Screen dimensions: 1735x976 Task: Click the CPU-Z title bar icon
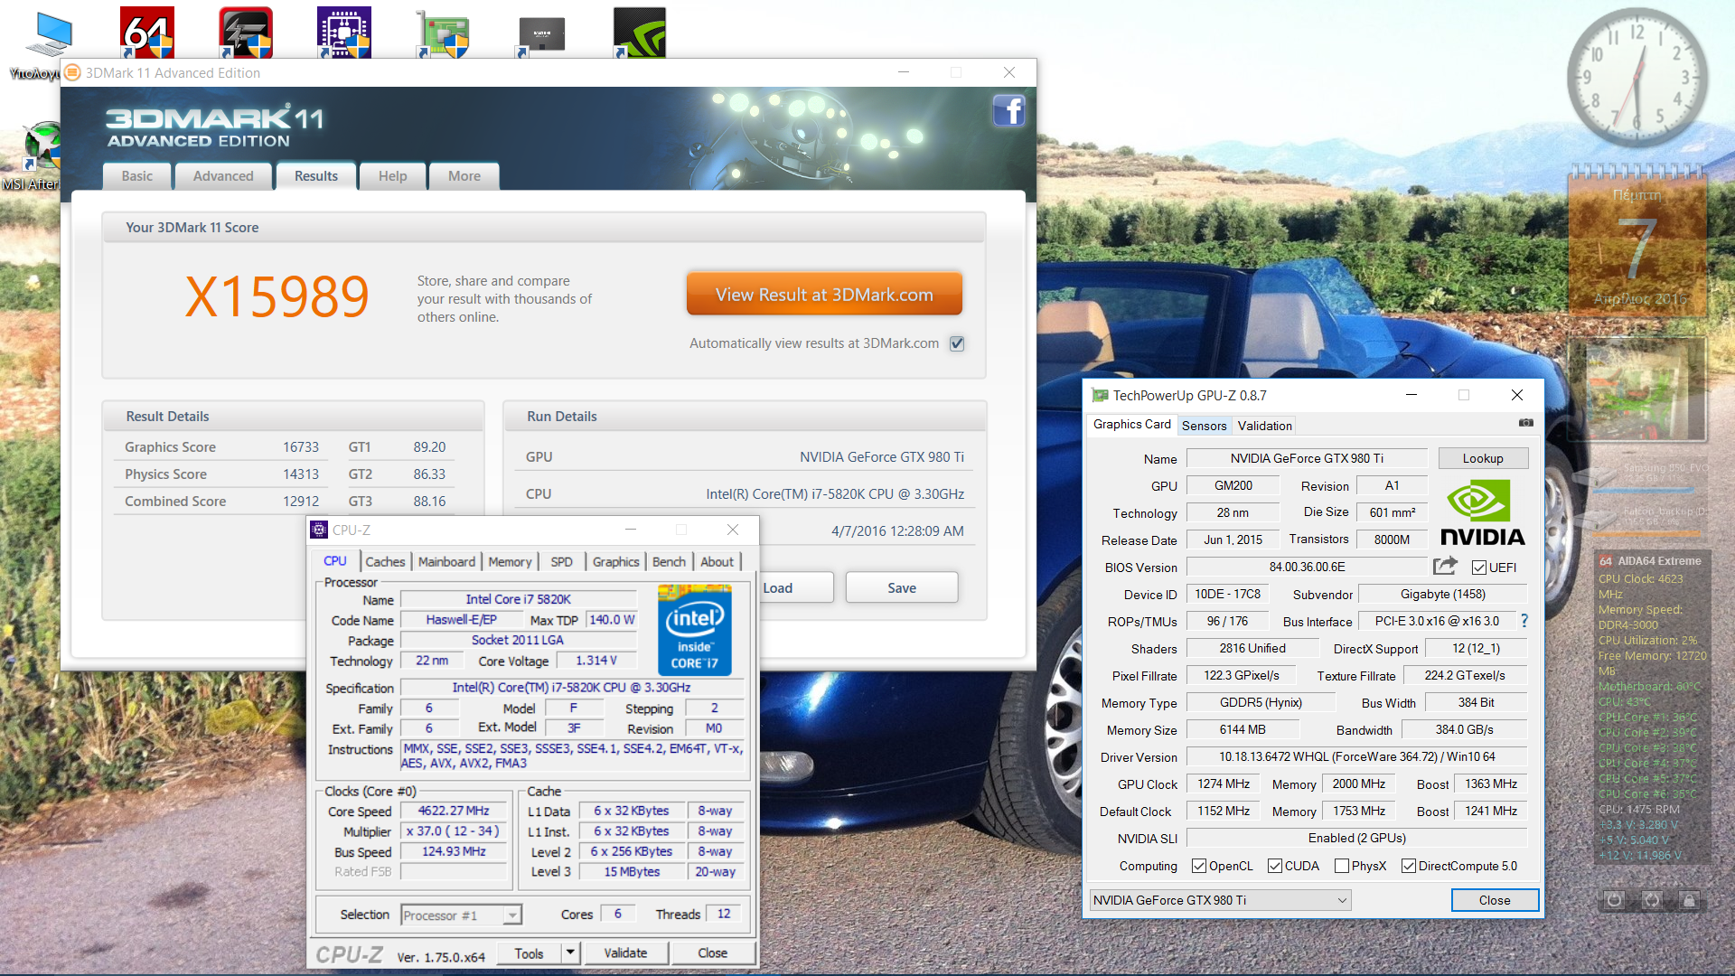tap(319, 530)
